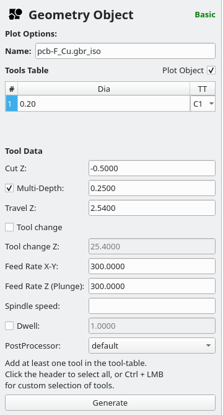
Task: Click the Dia column header
Action: click(104, 89)
